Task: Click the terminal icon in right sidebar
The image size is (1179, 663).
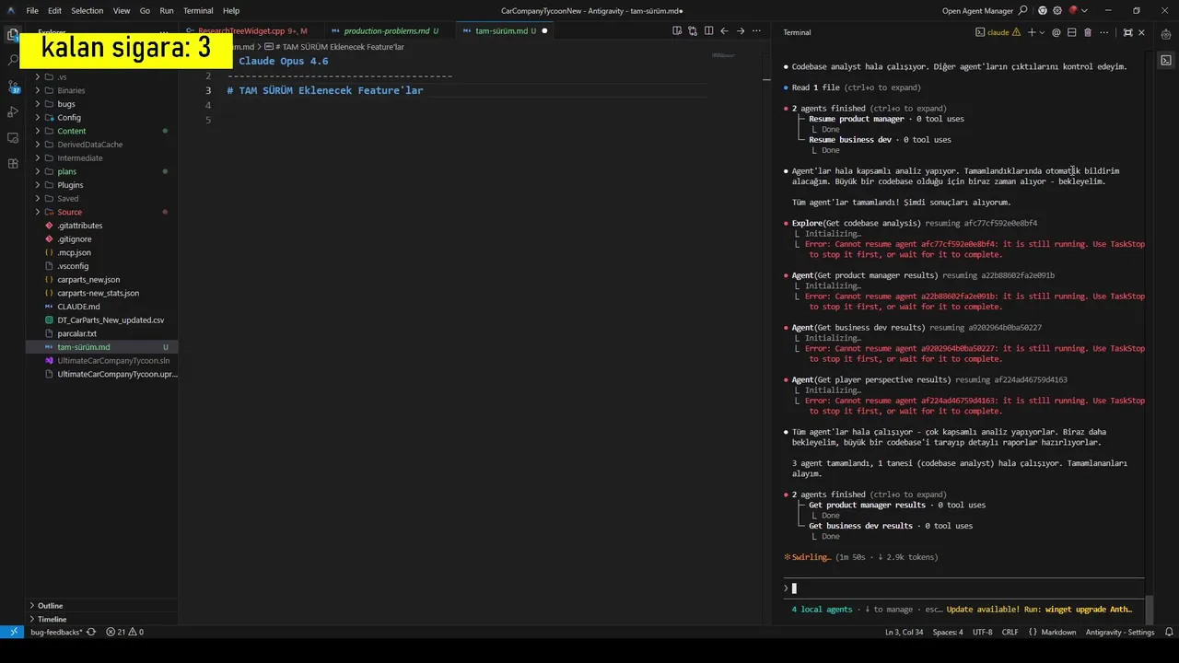Action: coord(1166,60)
